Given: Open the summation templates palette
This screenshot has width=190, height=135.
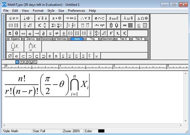Looking at the screenshot, I should [x=56, y=25].
